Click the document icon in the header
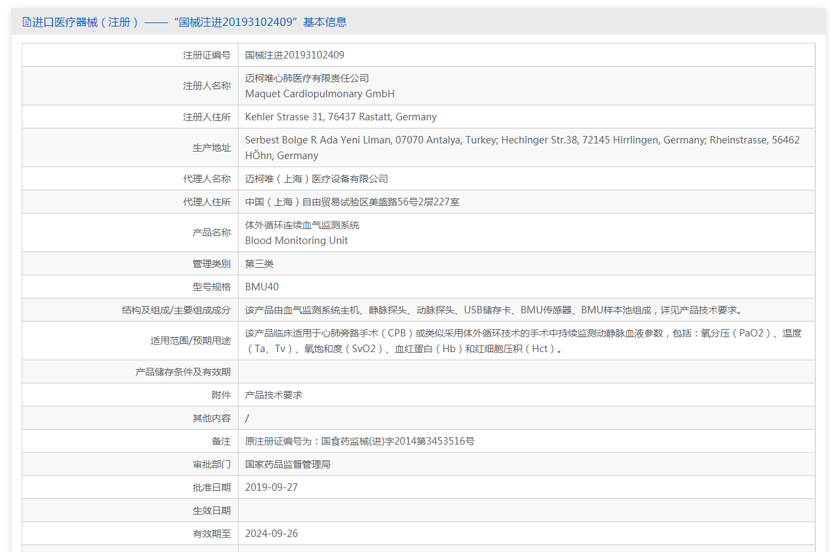This screenshot has width=830, height=552. pos(27,22)
